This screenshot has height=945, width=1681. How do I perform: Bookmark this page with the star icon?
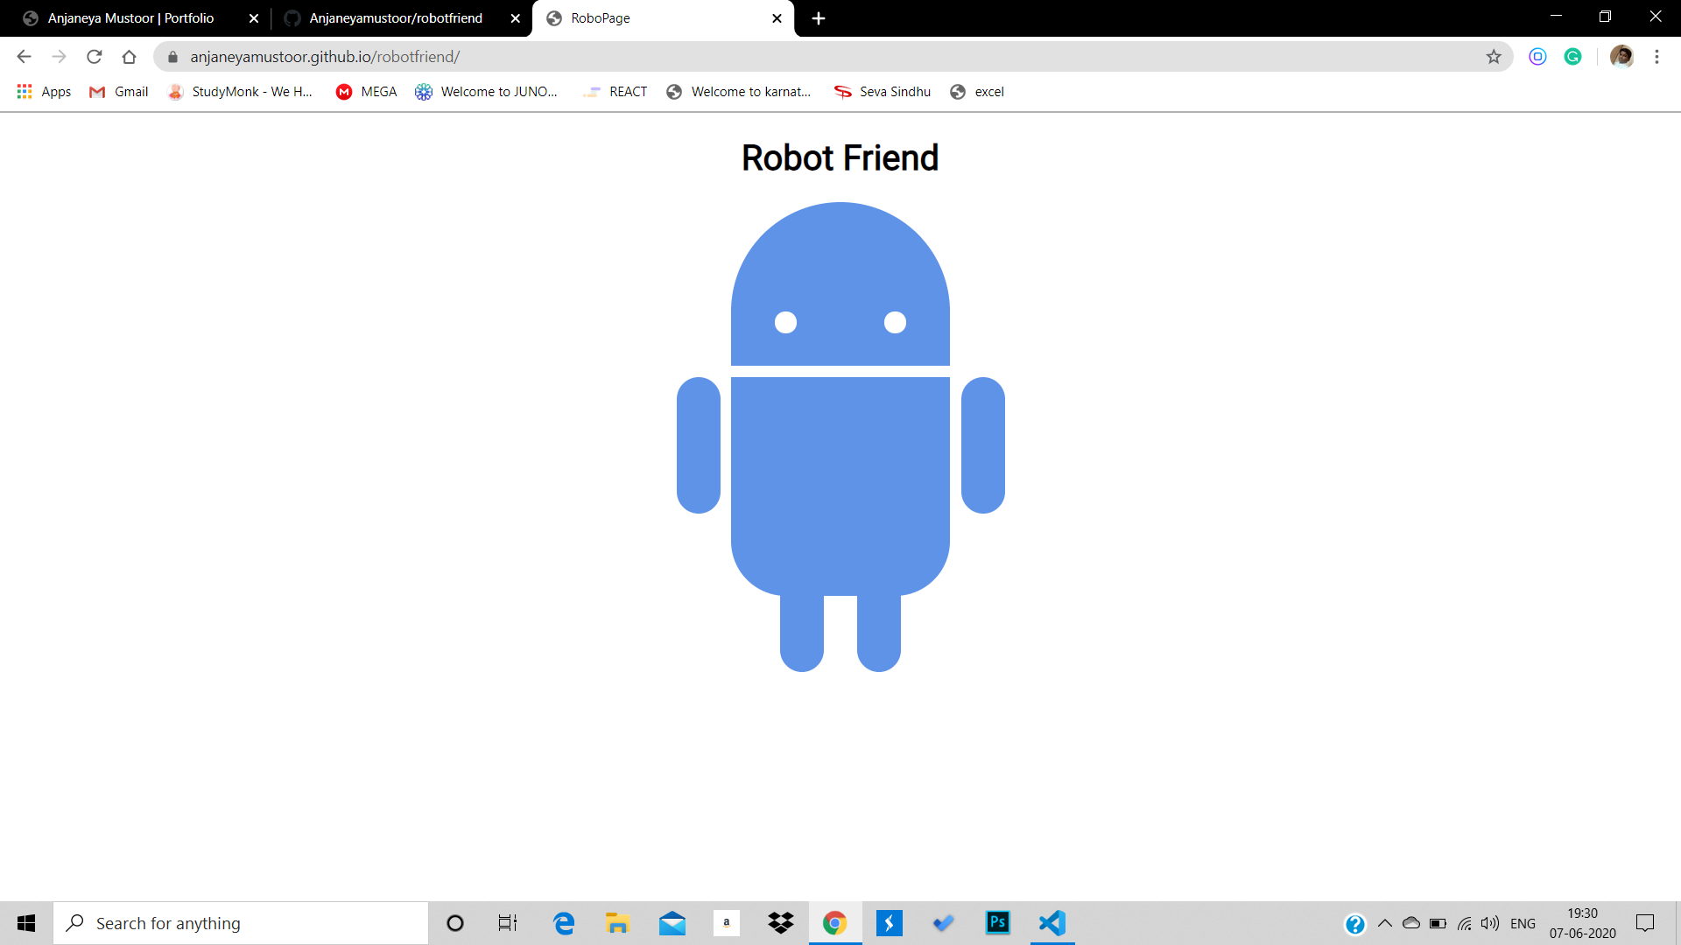click(1494, 57)
